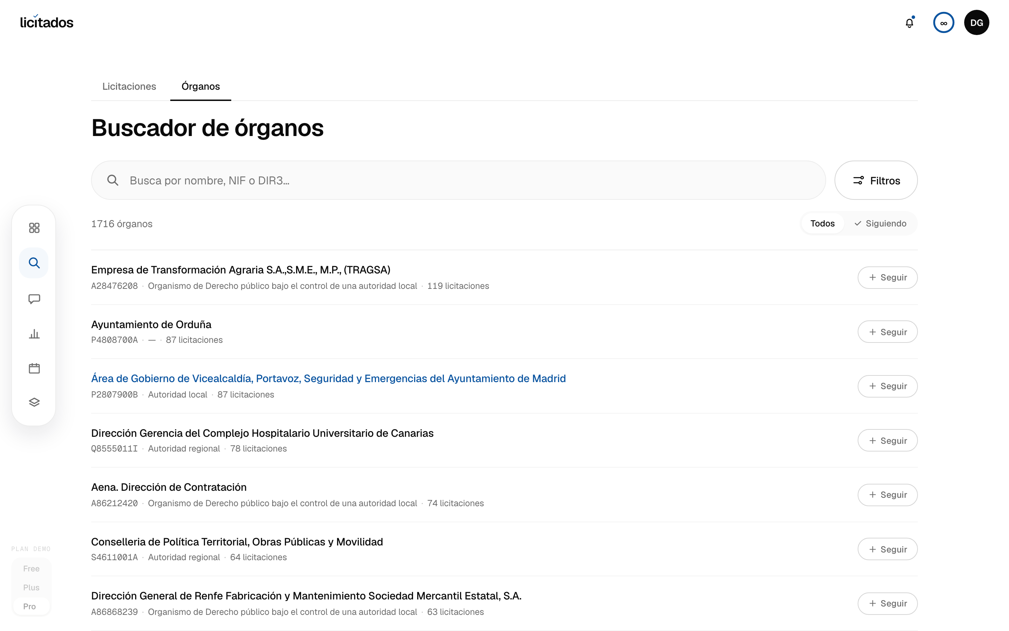Open the chat bubble sidebar icon
Image resolution: width=1009 pixels, height=631 pixels.
tap(34, 299)
